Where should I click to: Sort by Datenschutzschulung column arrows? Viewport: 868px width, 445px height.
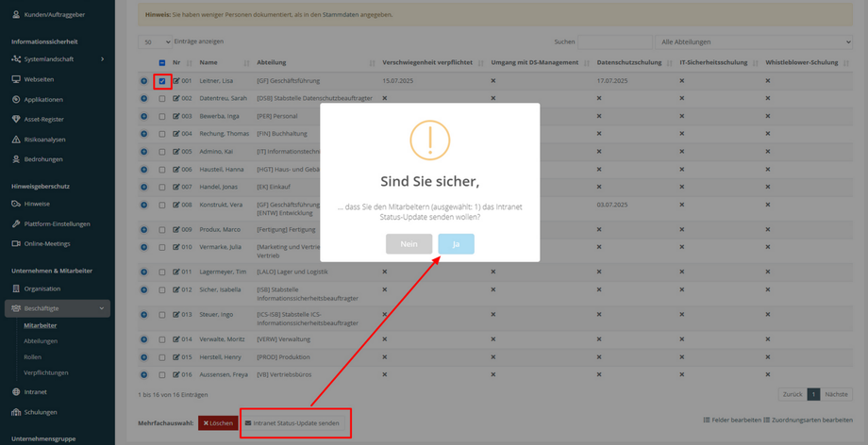(x=670, y=63)
